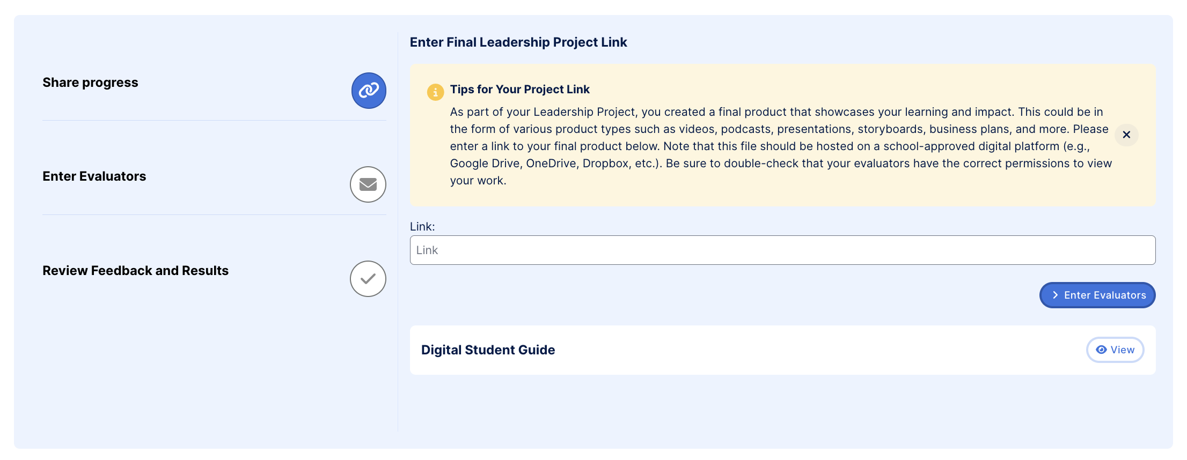1187x460 pixels.
Task: Click the eye icon beside View
Action: point(1101,350)
